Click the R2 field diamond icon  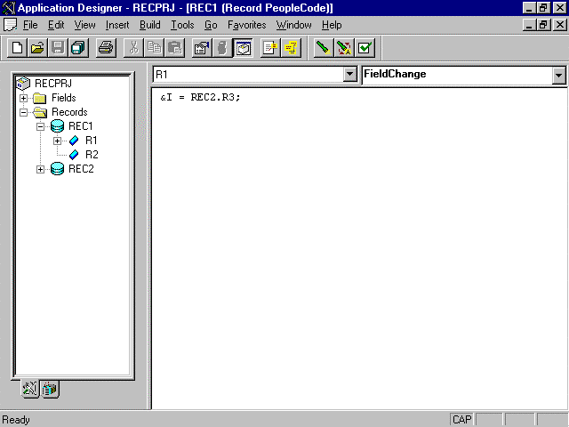[74, 155]
